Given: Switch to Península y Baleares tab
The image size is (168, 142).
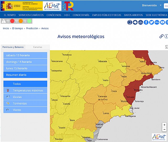Looking at the screenshot, I should point(13,47).
